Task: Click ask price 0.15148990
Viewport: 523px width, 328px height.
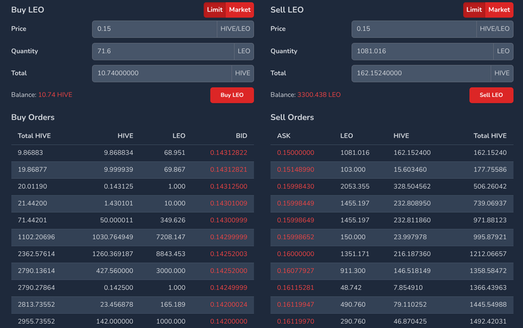Action: pyautogui.click(x=296, y=169)
